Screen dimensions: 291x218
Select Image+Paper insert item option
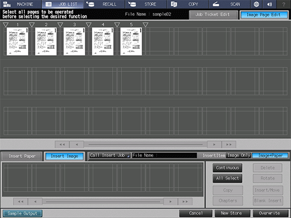270,156
